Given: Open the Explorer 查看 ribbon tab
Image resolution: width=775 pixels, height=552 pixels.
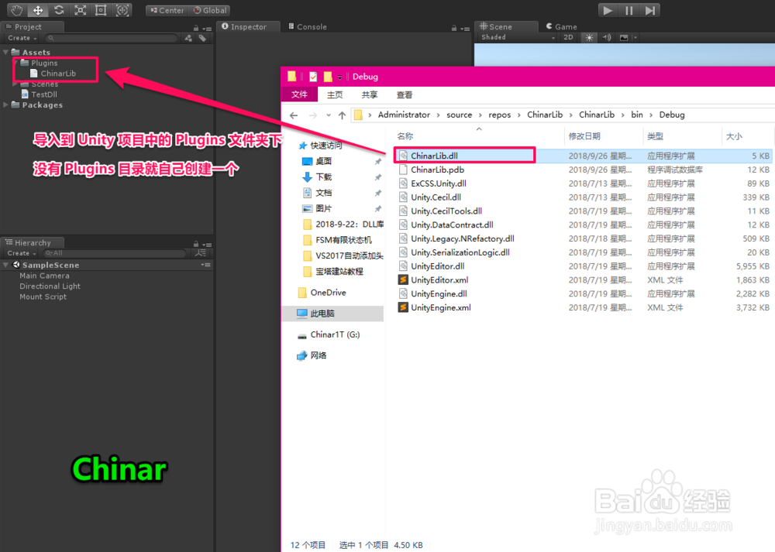Looking at the screenshot, I should 404,94.
